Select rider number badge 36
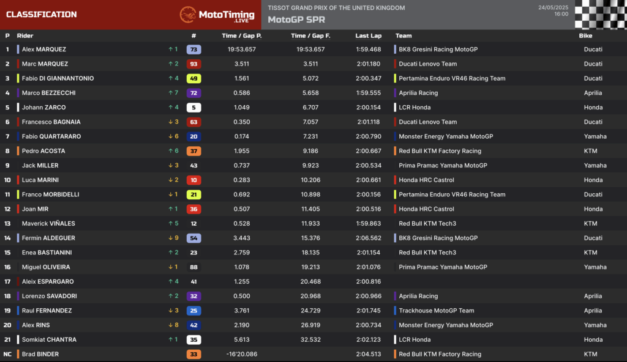This screenshot has width=627, height=362. (193, 209)
